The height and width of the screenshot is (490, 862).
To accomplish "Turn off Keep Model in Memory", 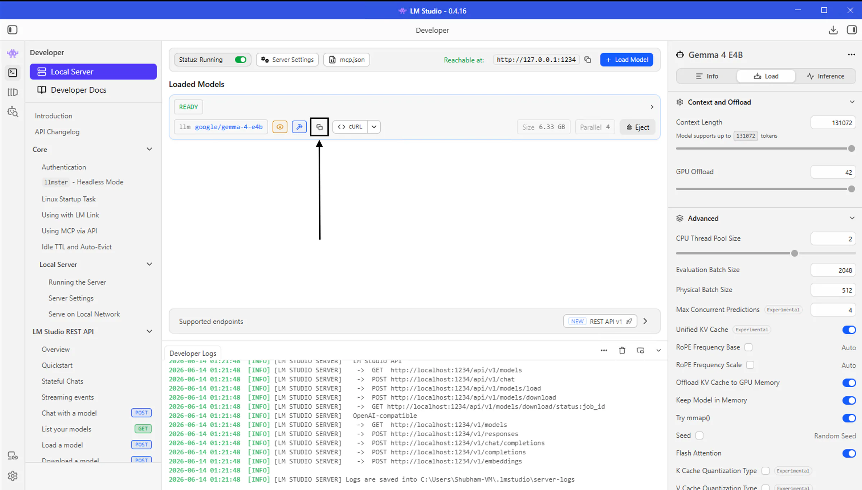I will coord(849,400).
